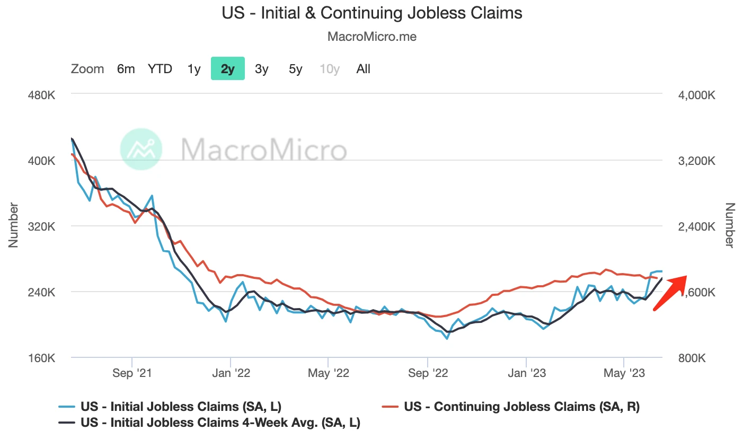Click the Jan '23 x-axis label
This screenshot has width=743, height=439.
526,373
